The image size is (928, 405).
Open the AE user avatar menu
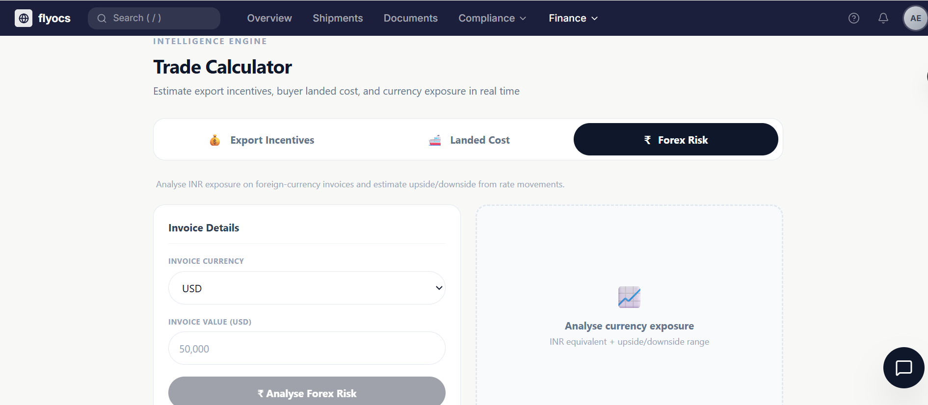[915, 18]
